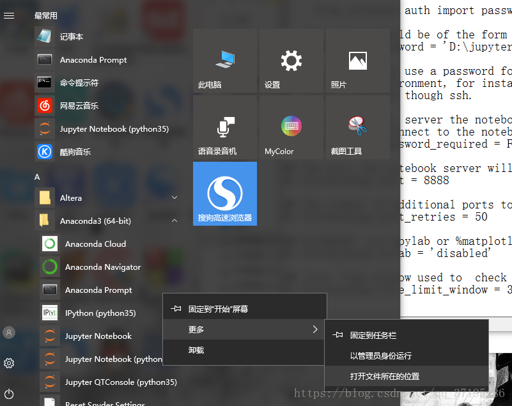This screenshot has width=512, height=406.
Task: Click the Reset Spyder Settings entry
Action: [105, 403]
